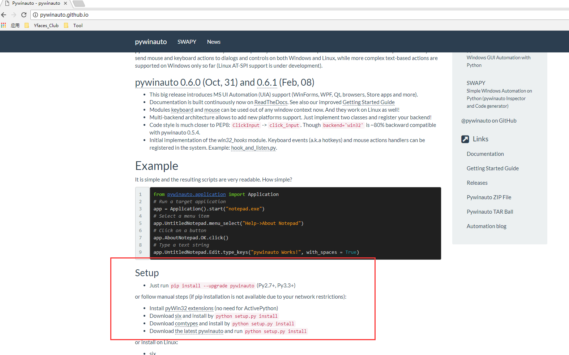Screen dimensions: 569x355
Task: Click '# Select a menu item' code comment
Action: point(181,216)
